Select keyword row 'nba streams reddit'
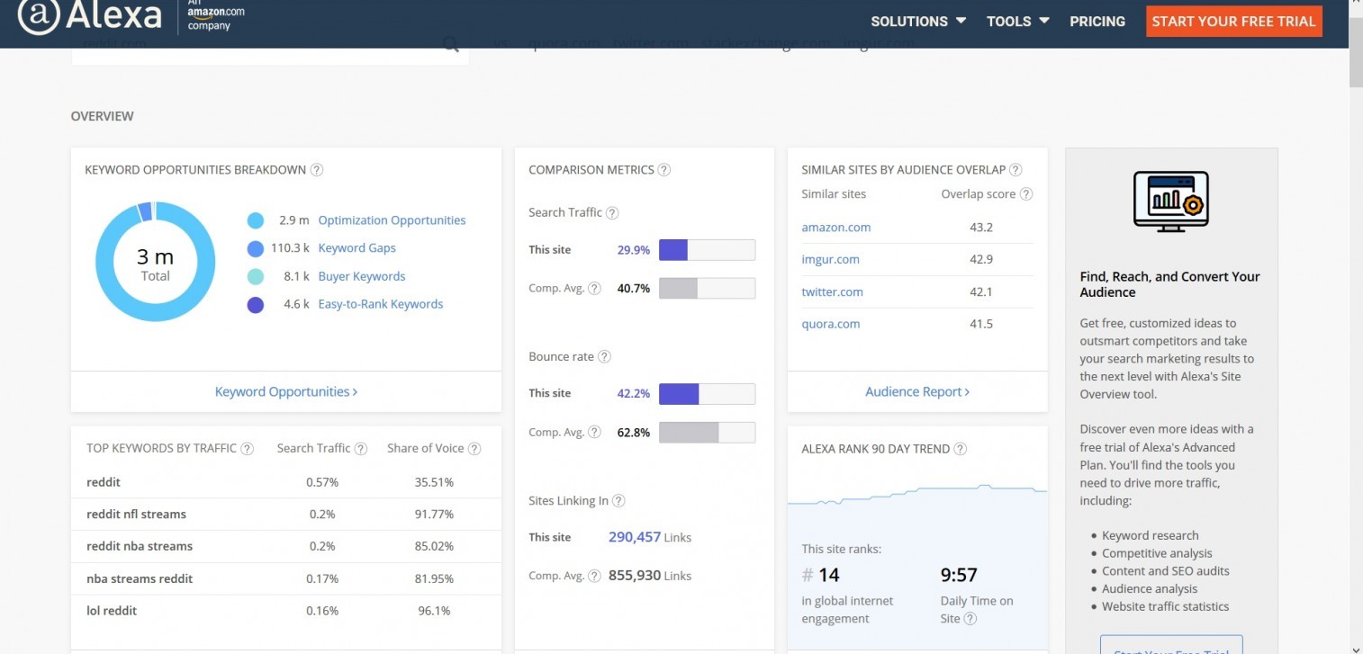The image size is (1363, 654). point(286,579)
